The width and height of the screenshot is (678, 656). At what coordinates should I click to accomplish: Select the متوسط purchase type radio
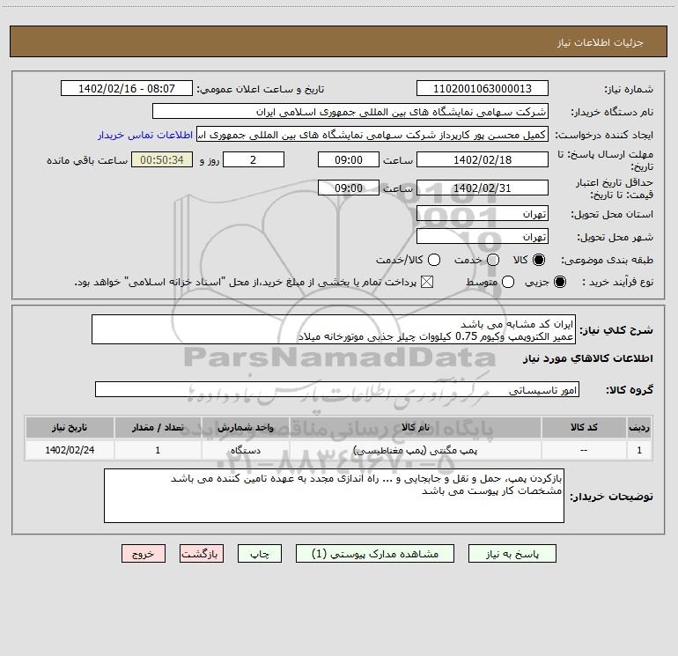(x=508, y=283)
